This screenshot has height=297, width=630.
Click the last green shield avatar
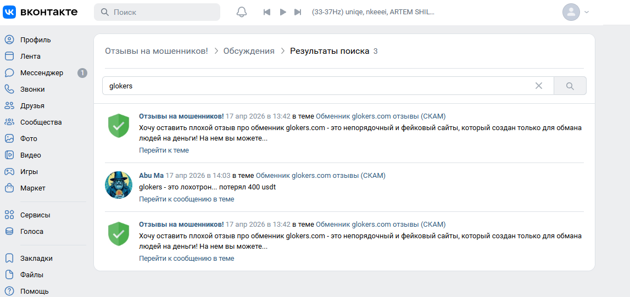point(119,234)
